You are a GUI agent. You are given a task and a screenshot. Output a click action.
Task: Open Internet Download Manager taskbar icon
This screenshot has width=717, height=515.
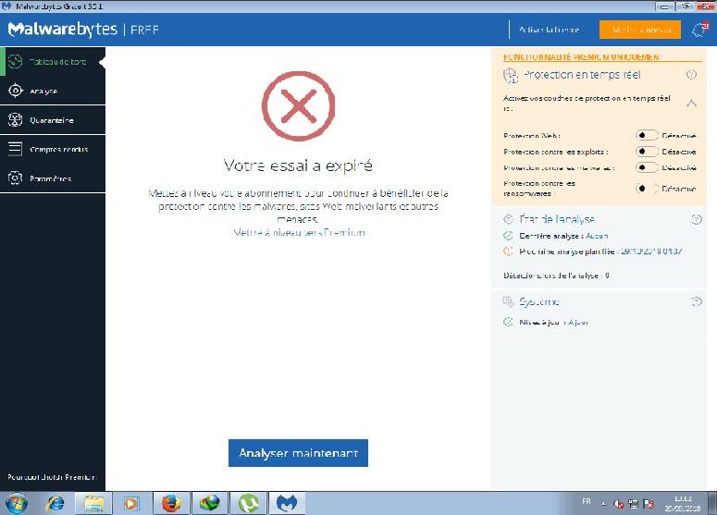(210, 504)
